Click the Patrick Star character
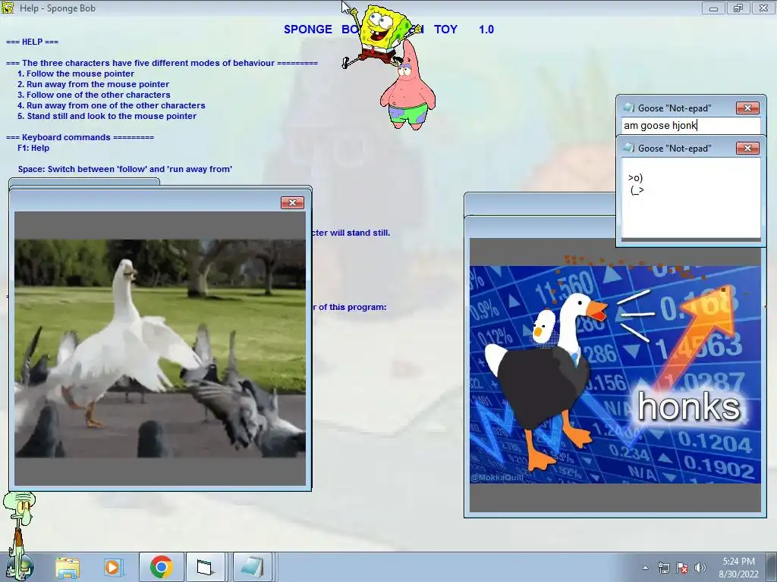This screenshot has width=777, height=582. pyautogui.click(x=408, y=88)
